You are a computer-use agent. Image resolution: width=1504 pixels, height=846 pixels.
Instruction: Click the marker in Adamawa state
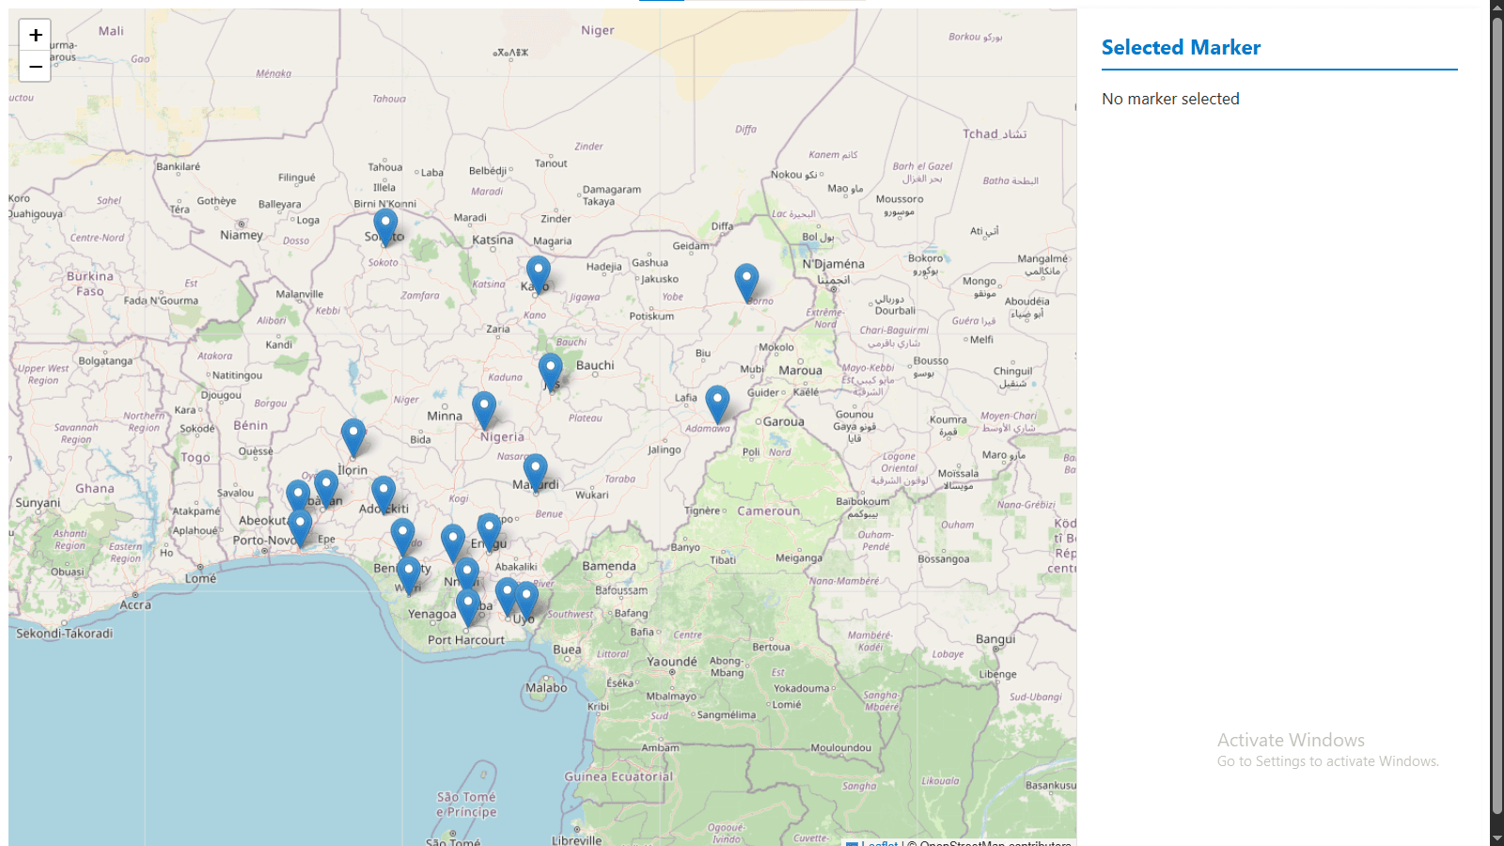click(x=717, y=402)
